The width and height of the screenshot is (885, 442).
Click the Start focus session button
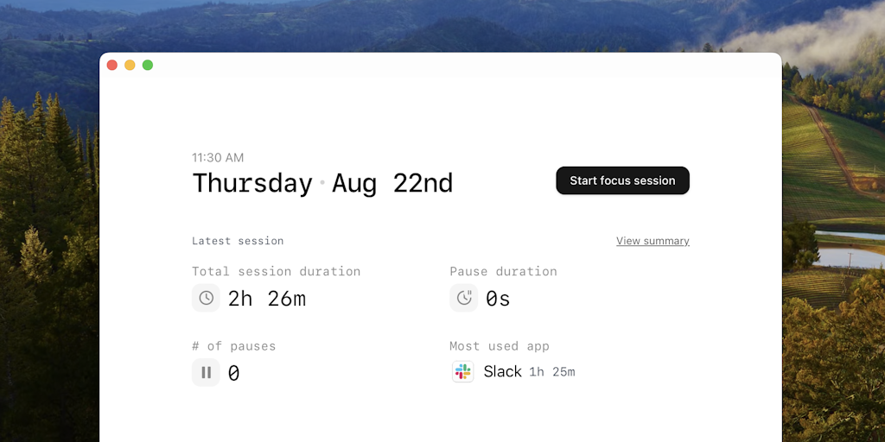622,180
